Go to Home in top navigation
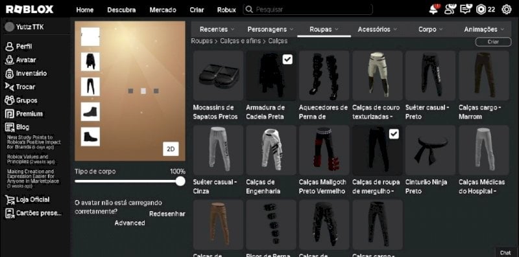 [85, 10]
